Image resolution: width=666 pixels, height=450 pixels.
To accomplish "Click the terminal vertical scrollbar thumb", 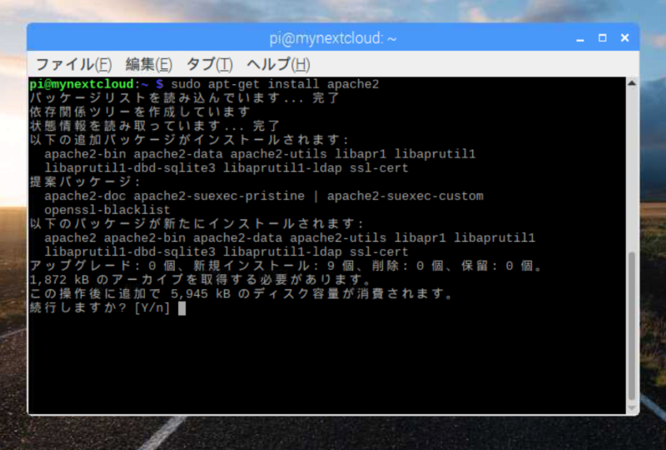I will pos(632,325).
